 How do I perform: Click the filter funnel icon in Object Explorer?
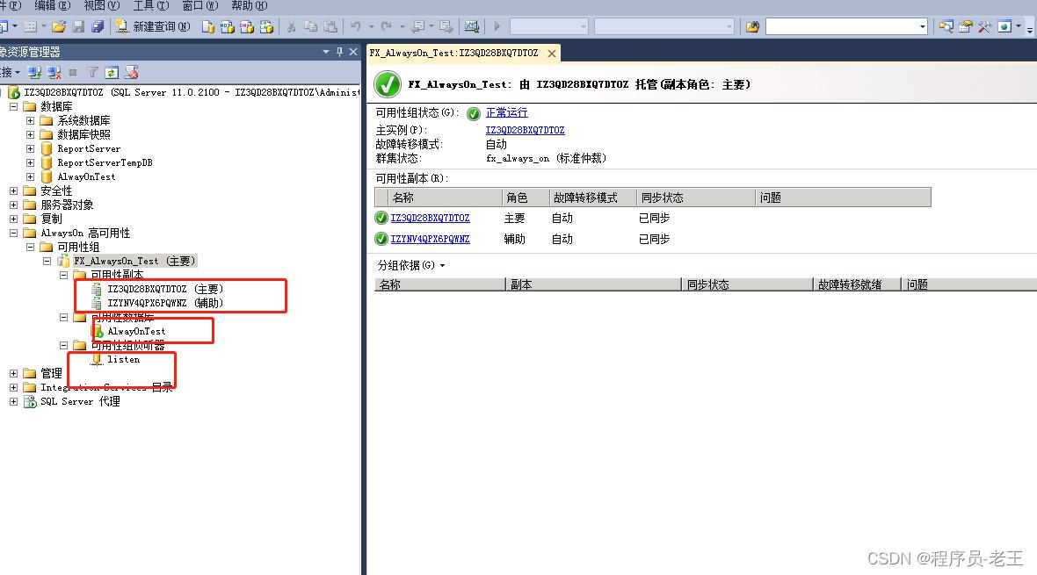(x=92, y=72)
